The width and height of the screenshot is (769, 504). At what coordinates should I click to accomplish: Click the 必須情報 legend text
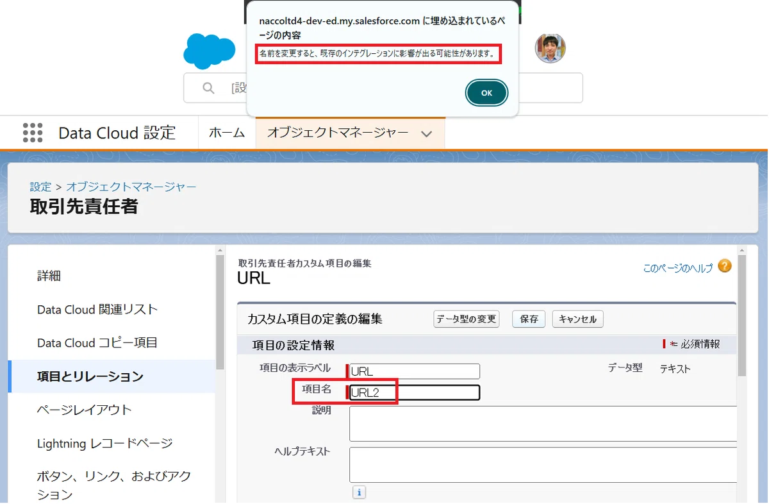[x=700, y=344]
